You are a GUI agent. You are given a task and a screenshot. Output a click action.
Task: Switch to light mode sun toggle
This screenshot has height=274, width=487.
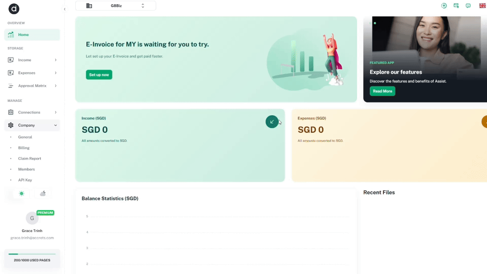coord(21,194)
